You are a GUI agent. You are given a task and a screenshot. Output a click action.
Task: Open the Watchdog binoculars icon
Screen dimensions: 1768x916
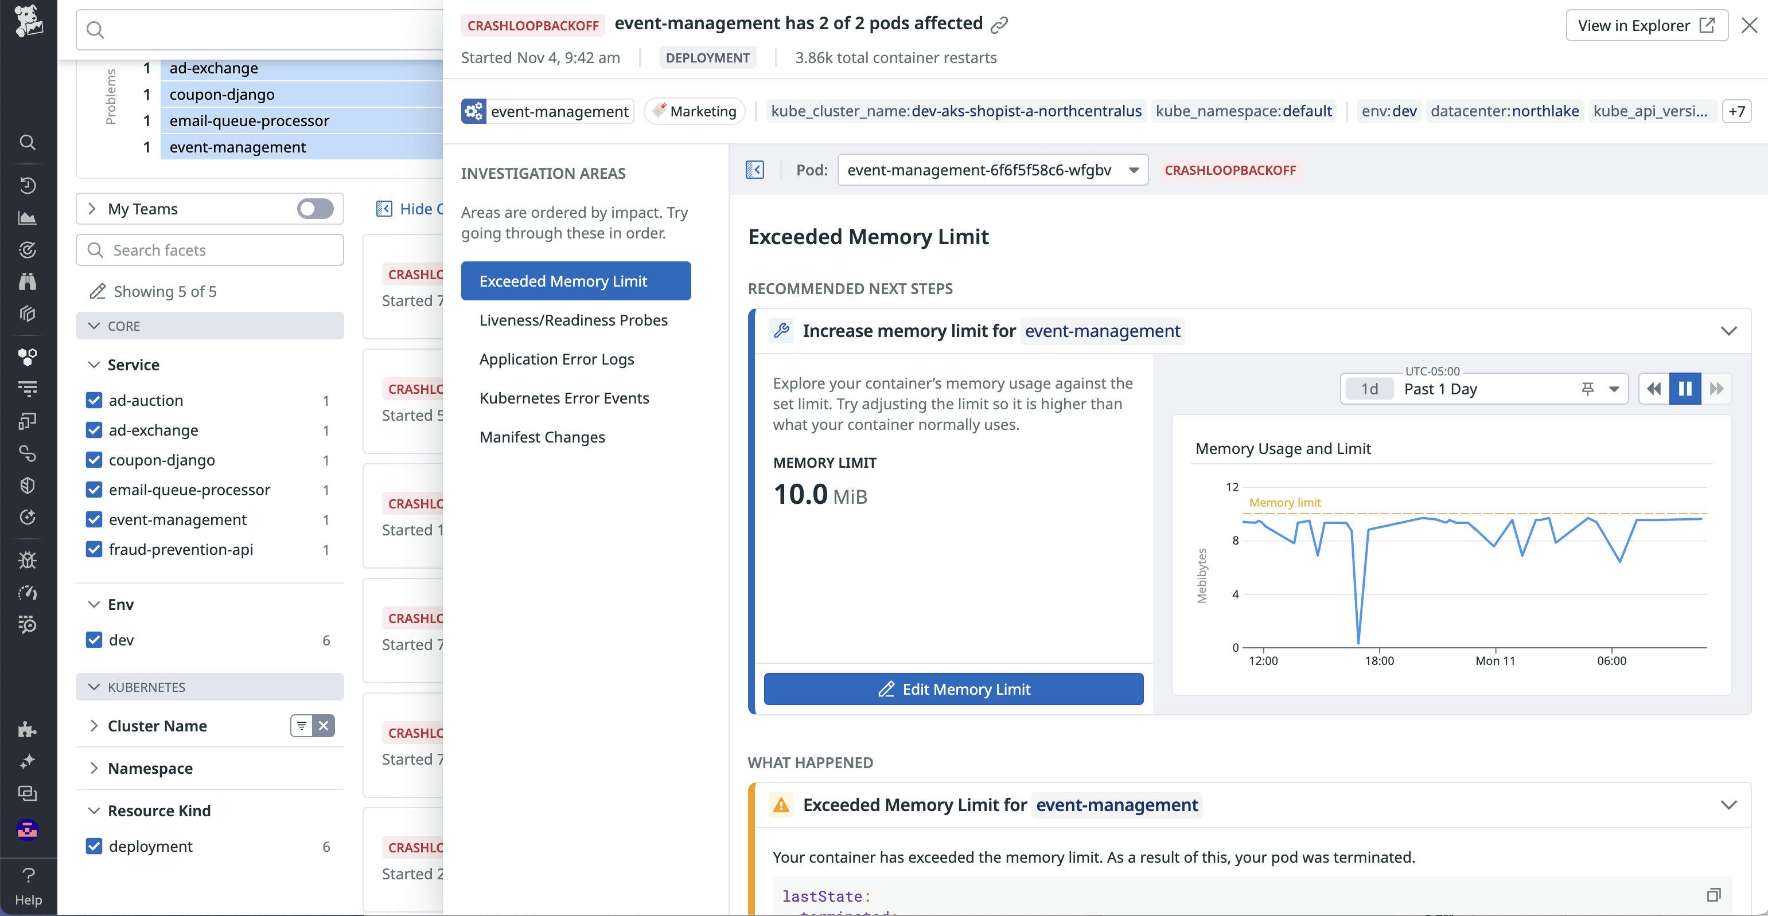[28, 282]
